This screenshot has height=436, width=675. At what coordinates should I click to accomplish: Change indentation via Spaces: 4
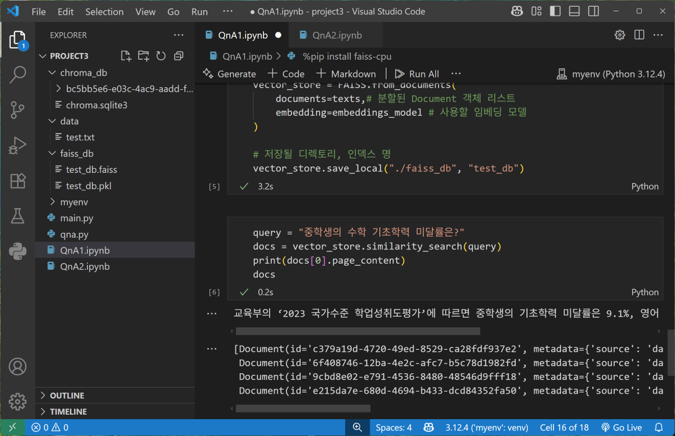coord(393,428)
